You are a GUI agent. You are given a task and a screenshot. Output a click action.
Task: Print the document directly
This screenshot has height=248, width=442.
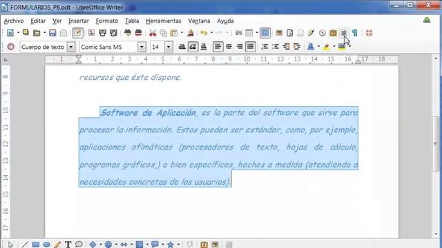click(x=103, y=32)
